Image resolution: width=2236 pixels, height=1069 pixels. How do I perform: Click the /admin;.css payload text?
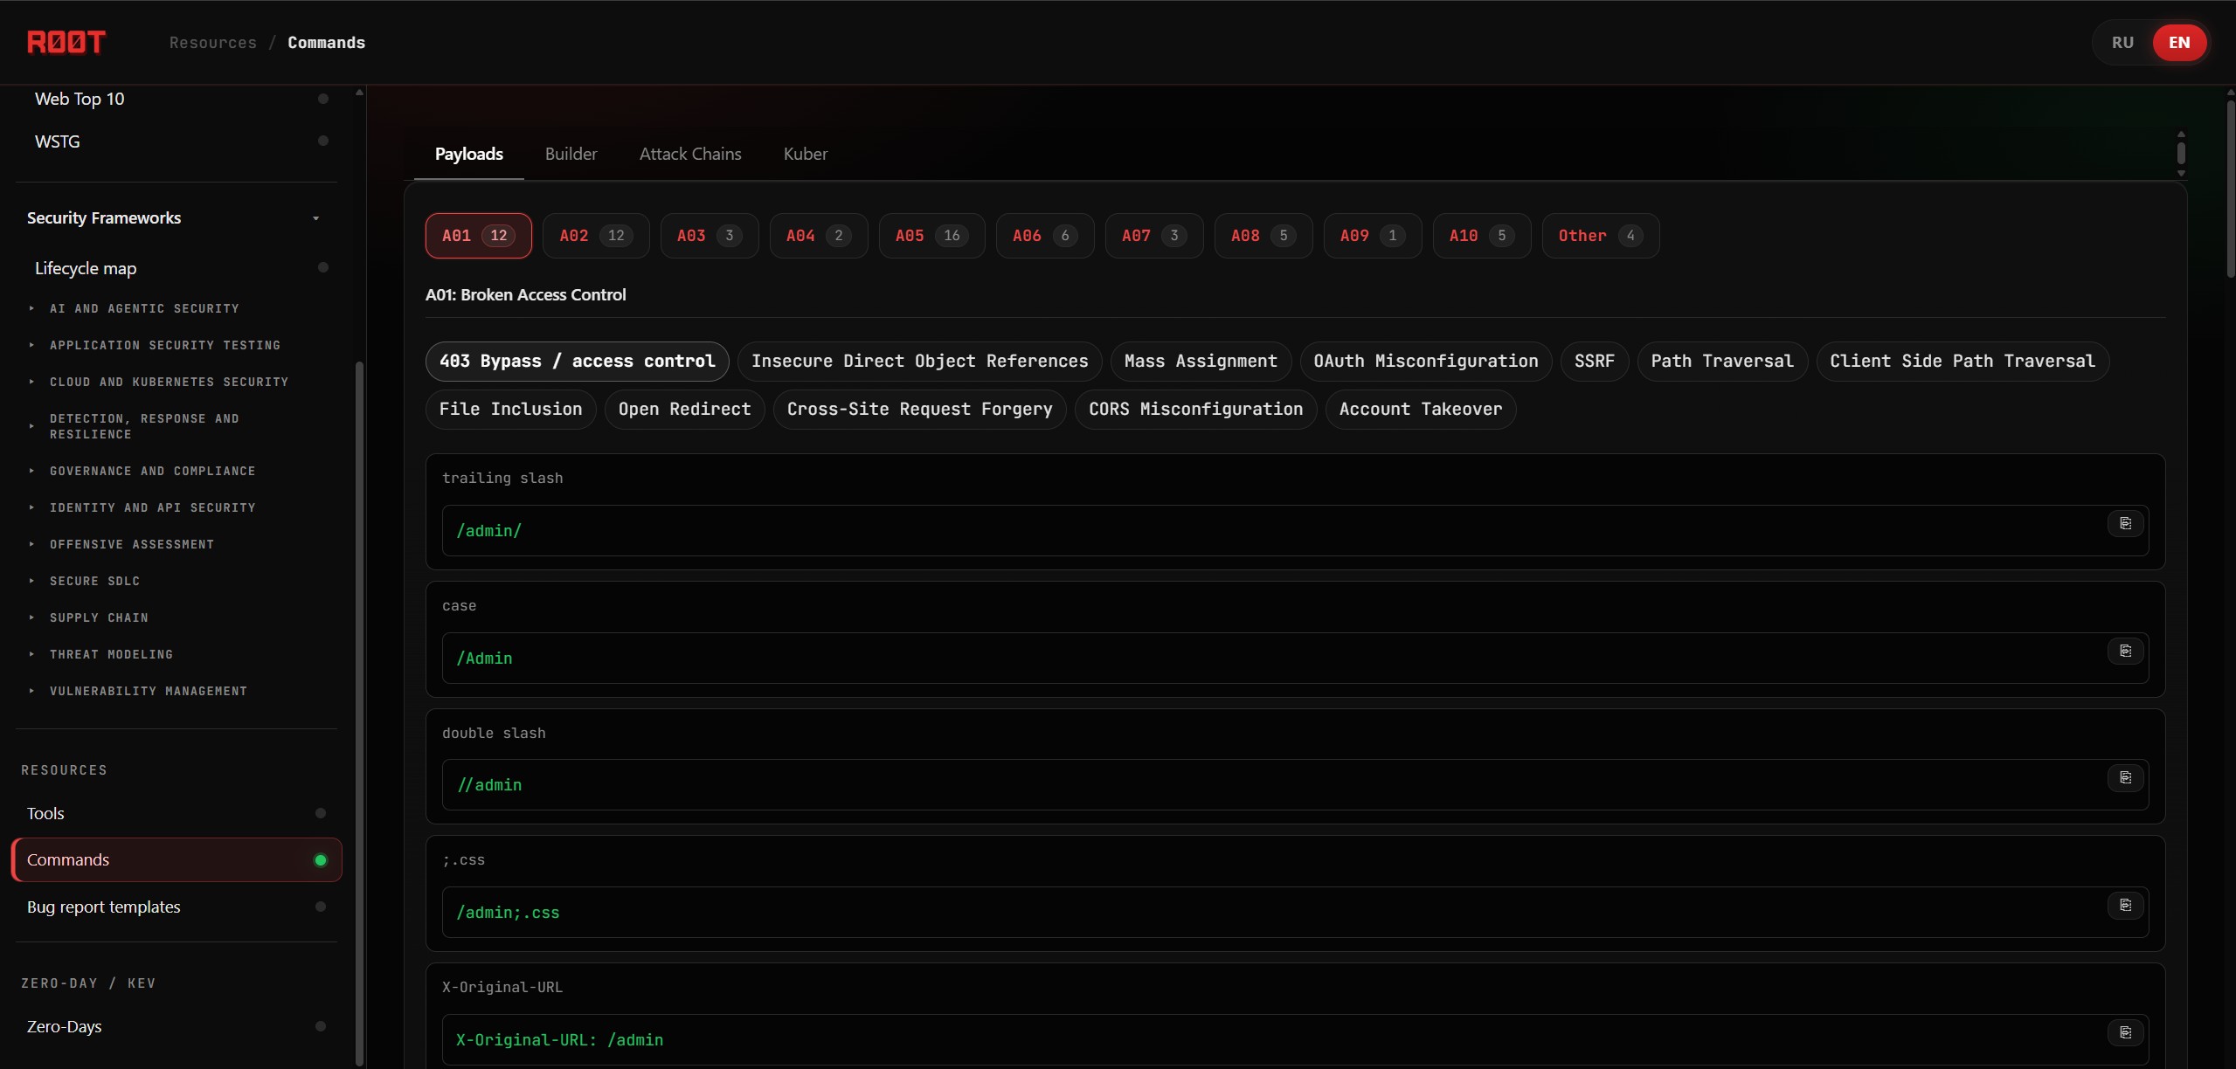pyautogui.click(x=508, y=913)
